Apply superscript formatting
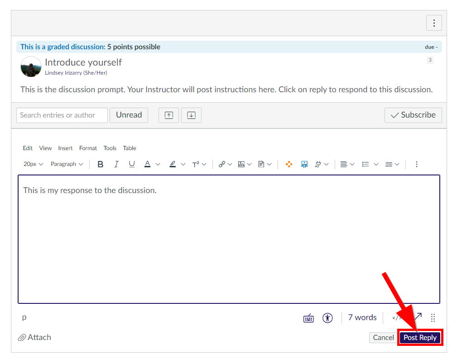This screenshot has height=359, width=457. [x=196, y=165]
